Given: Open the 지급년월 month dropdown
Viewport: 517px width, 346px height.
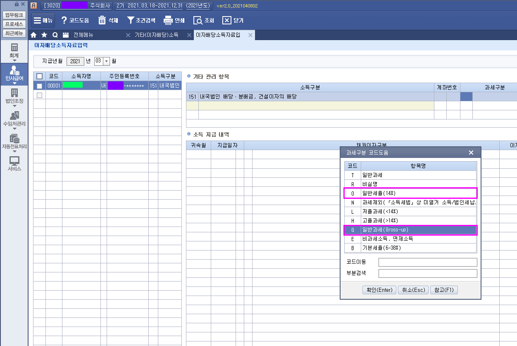Looking at the screenshot, I should 106,61.
